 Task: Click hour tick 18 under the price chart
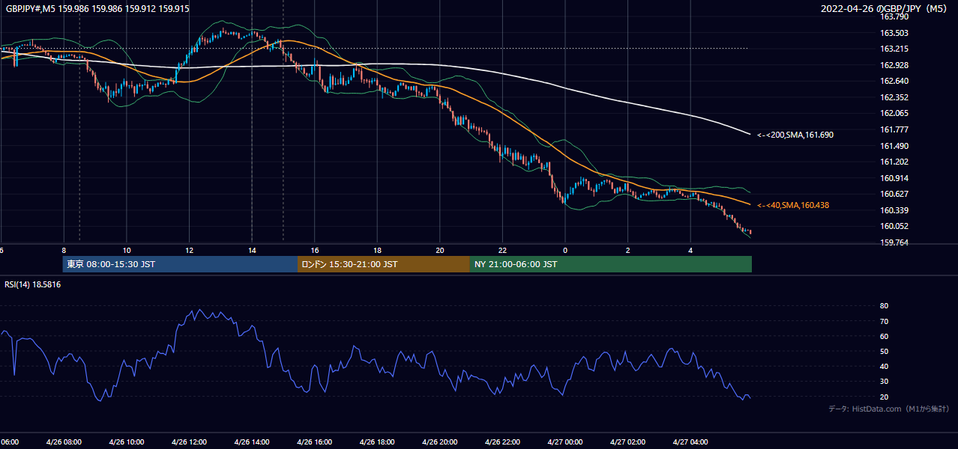coord(377,250)
